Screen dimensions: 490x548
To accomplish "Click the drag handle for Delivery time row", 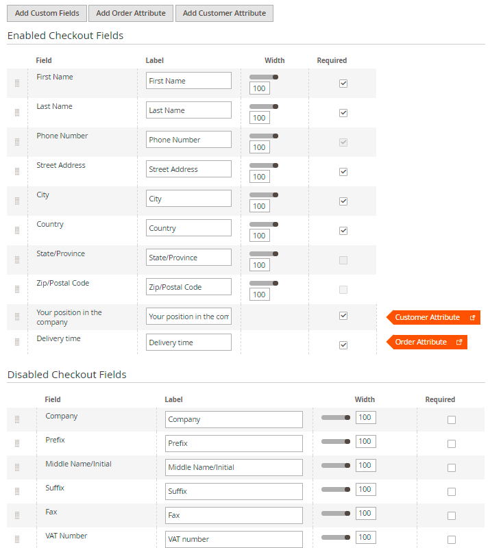I will 17,342.
